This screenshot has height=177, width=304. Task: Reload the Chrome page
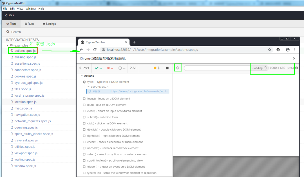[95, 50]
